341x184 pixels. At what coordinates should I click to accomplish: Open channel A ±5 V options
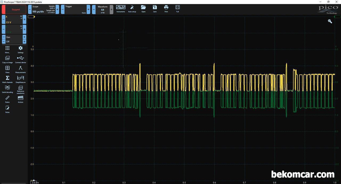tap(14, 19)
